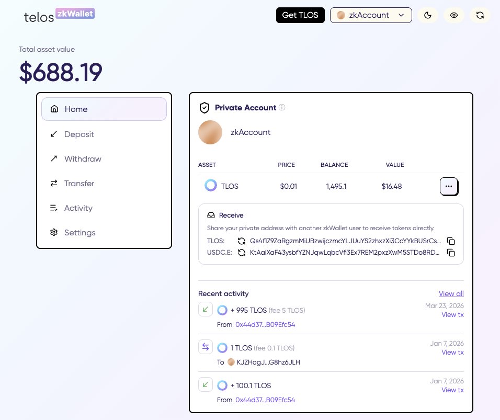Click the Transfer arrows icon in sidebar
Image resolution: width=500 pixels, height=420 pixels.
pos(54,183)
